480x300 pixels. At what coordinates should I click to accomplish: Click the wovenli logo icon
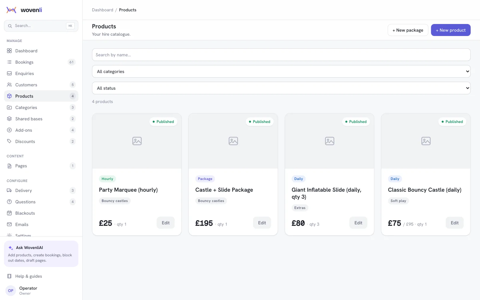point(11,10)
